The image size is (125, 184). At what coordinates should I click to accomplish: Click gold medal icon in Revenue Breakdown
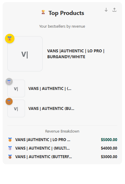10,140
